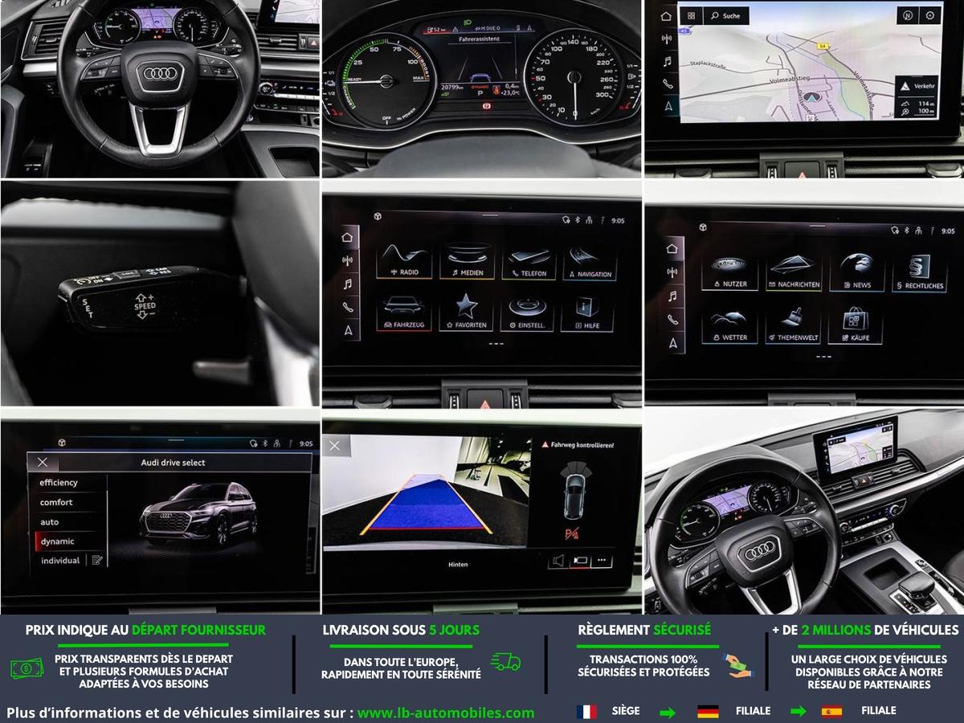Tap the music note icon on map screen sidebar
Screen dimensions: 964x723
(x=667, y=61)
